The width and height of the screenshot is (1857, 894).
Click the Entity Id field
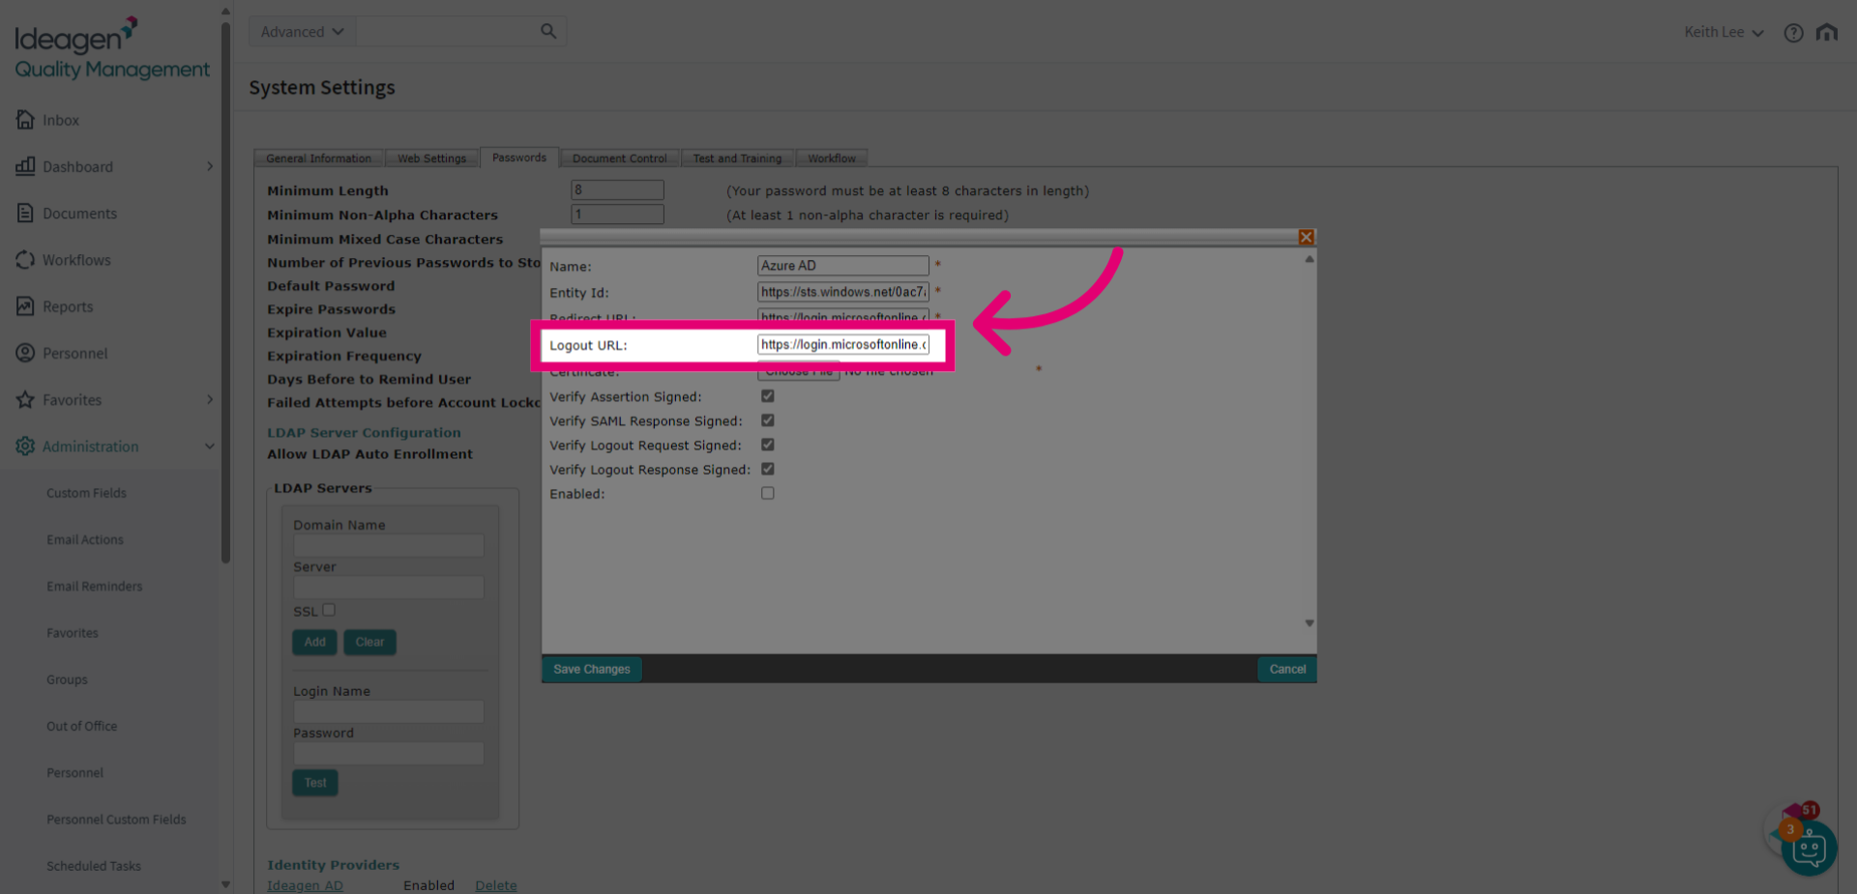[x=842, y=291]
